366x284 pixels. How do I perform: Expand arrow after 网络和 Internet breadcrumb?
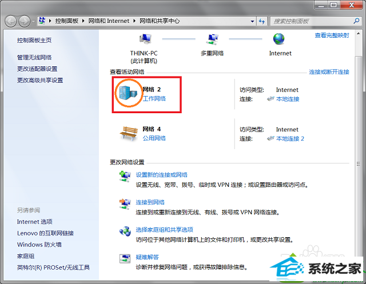tap(134, 21)
